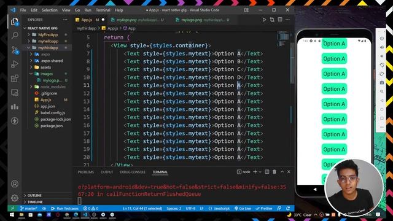393x221 pixels.
Task: Click the editor vertical scrollbar
Action: tap(292, 63)
